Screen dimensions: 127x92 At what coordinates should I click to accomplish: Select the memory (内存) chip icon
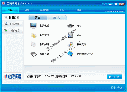(70, 26)
